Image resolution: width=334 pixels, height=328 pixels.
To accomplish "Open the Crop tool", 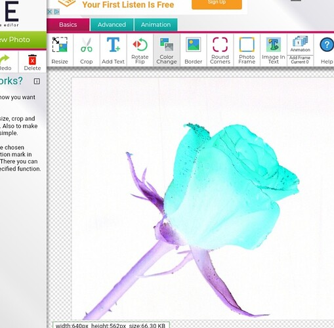I will [x=87, y=50].
